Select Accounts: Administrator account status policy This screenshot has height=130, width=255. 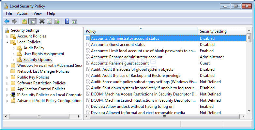[x=166, y=38]
